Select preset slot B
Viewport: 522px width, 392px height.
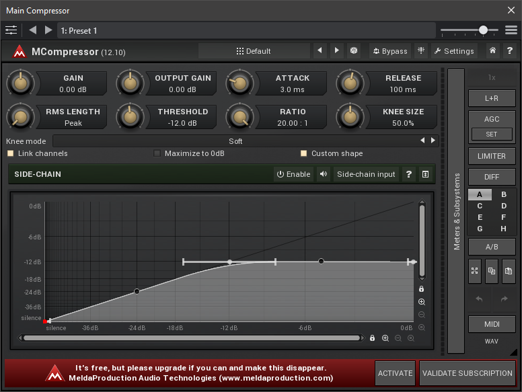pos(504,194)
